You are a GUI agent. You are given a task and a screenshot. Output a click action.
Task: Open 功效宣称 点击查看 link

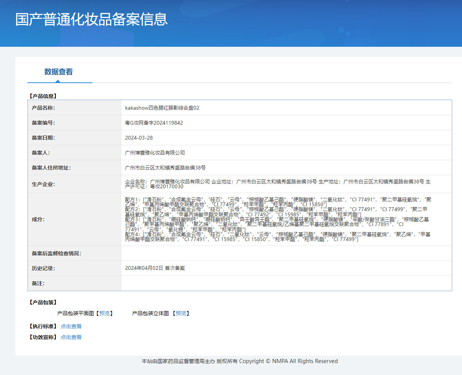[x=71, y=337]
